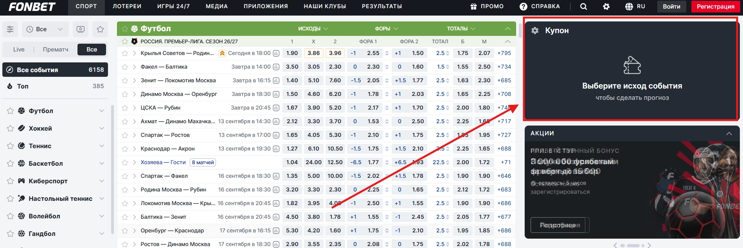Open filter settings sliders icon
The height and width of the screenshot is (248, 743).
click(10, 29)
